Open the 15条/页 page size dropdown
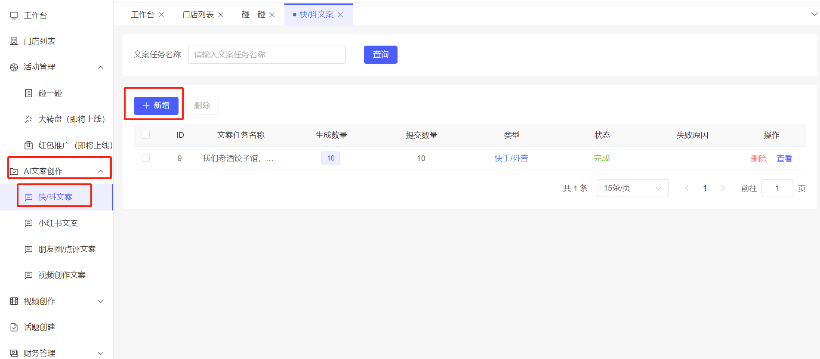Viewport: 820px width, 359px height. [632, 188]
